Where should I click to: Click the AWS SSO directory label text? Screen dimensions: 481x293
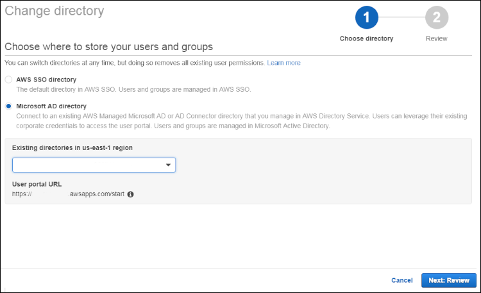(x=46, y=80)
